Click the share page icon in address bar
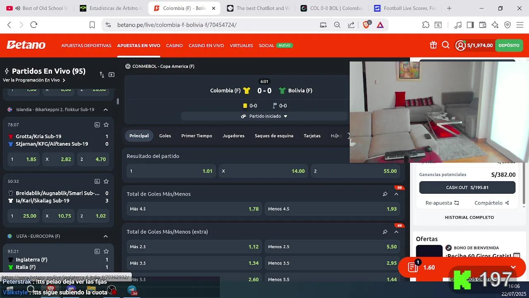The height and width of the screenshot is (298, 529). (351, 25)
